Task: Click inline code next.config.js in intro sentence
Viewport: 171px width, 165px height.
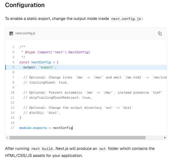Action: tap(126, 19)
